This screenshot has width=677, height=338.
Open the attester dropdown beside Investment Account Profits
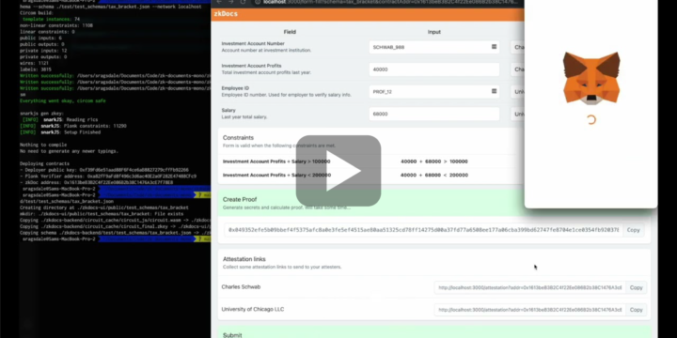tap(517, 69)
